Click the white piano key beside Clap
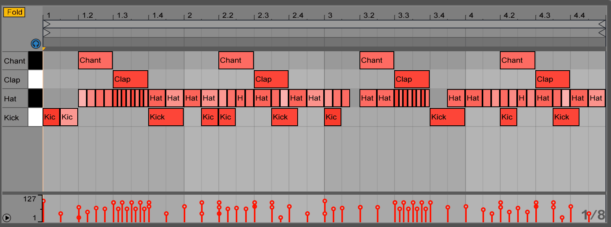 pos(35,80)
